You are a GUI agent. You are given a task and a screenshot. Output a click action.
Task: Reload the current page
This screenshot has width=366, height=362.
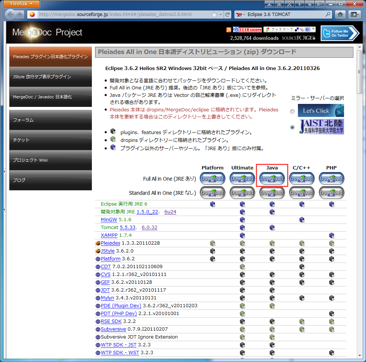pos(228,15)
